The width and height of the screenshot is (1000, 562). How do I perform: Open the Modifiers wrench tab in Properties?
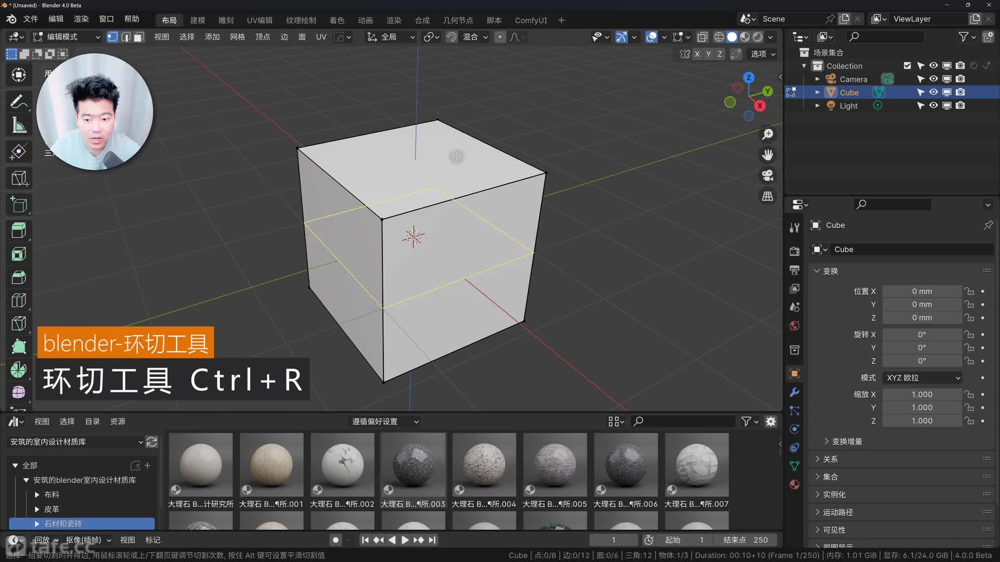[x=794, y=392]
